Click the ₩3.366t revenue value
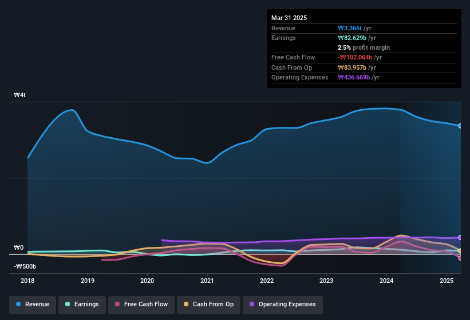Viewport: 470px width, 320px height. tap(350, 28)
